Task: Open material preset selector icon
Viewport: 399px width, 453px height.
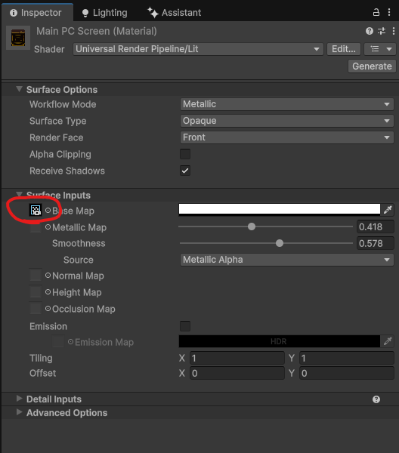Action: (382, 31)
